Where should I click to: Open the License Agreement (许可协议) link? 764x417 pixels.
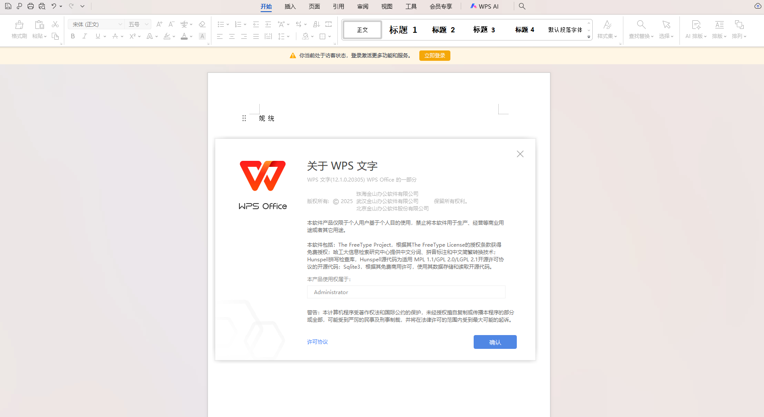[x=318, y=342]
